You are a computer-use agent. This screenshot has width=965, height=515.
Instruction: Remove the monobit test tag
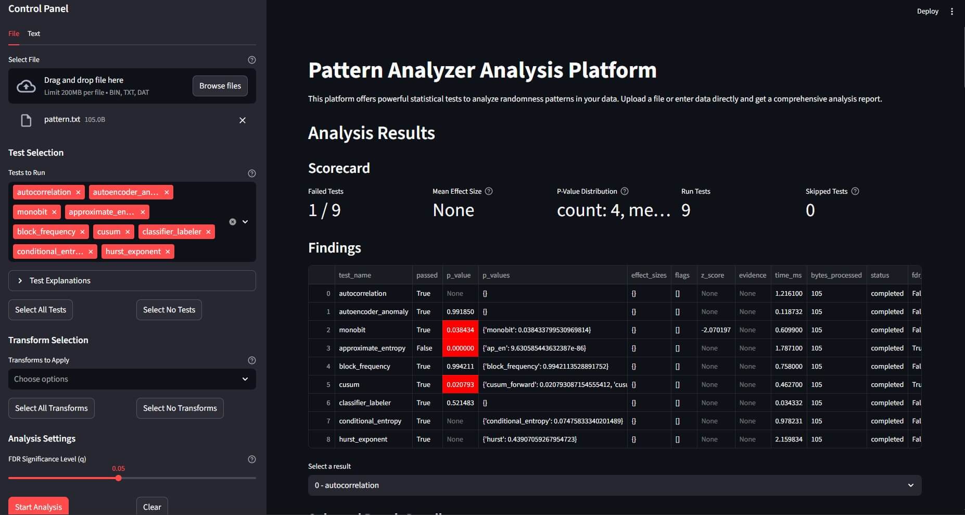pyautogui.click(x=54, y=212)
